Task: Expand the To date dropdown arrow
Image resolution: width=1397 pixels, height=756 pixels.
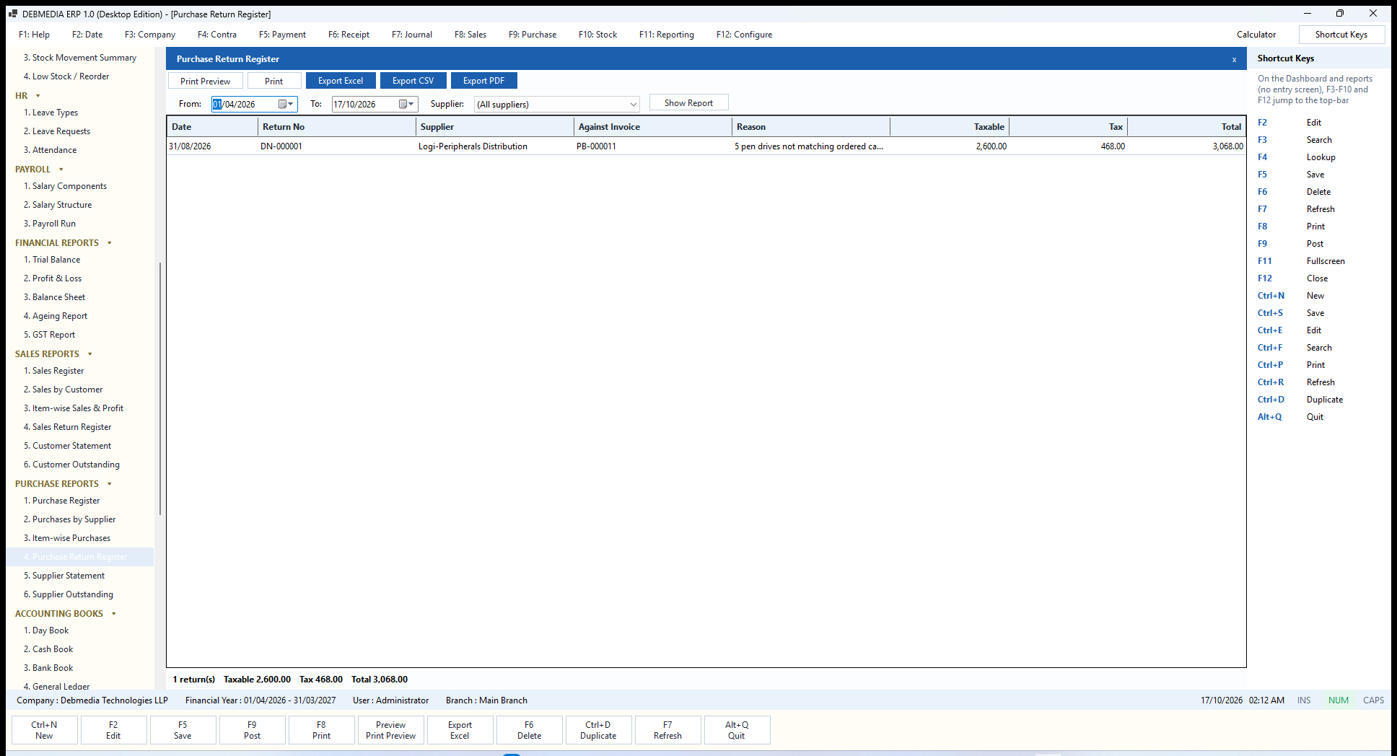Action: [411, 104]
